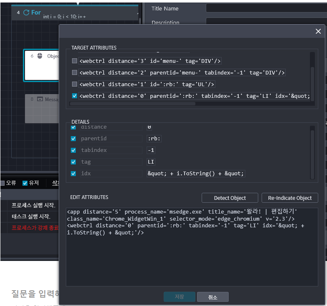
Task: Click the Target Attributes vertical scrollbar
Action: point(312,84)
